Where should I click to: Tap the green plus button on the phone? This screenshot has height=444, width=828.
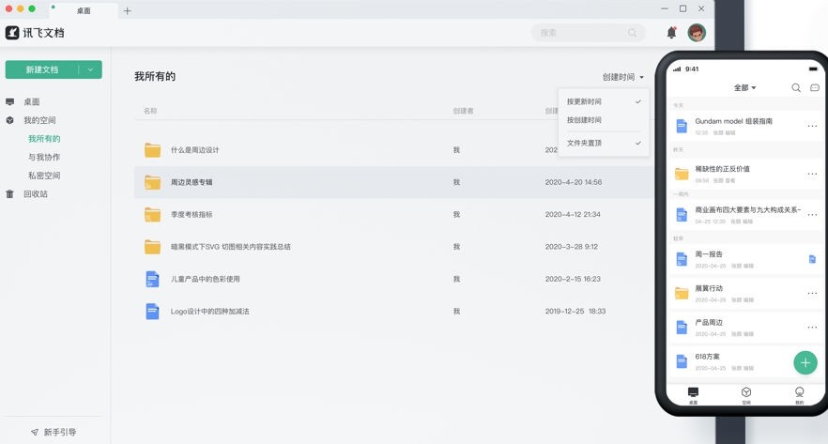805,362
